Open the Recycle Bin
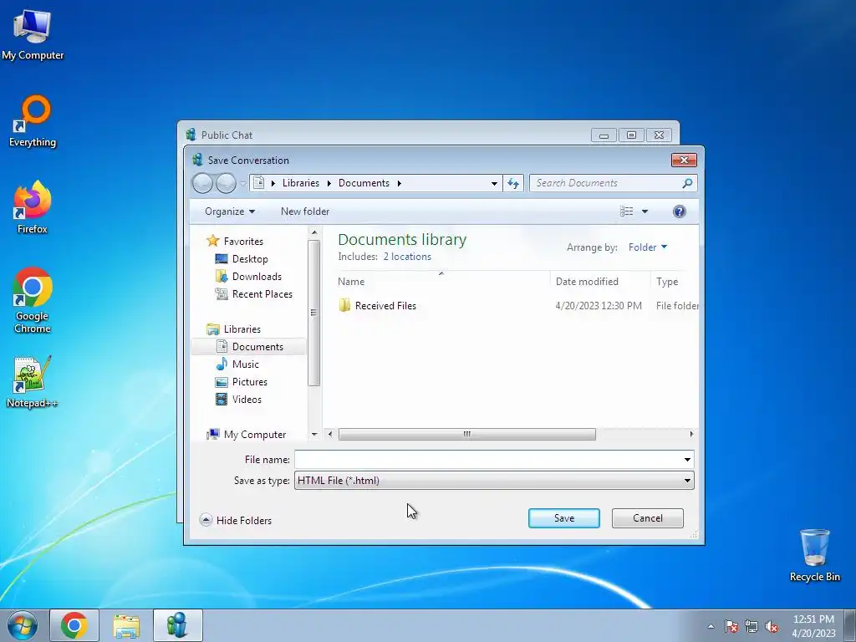Image resolution: width=856 pixels, height=642 pixels. coord(814,555)
